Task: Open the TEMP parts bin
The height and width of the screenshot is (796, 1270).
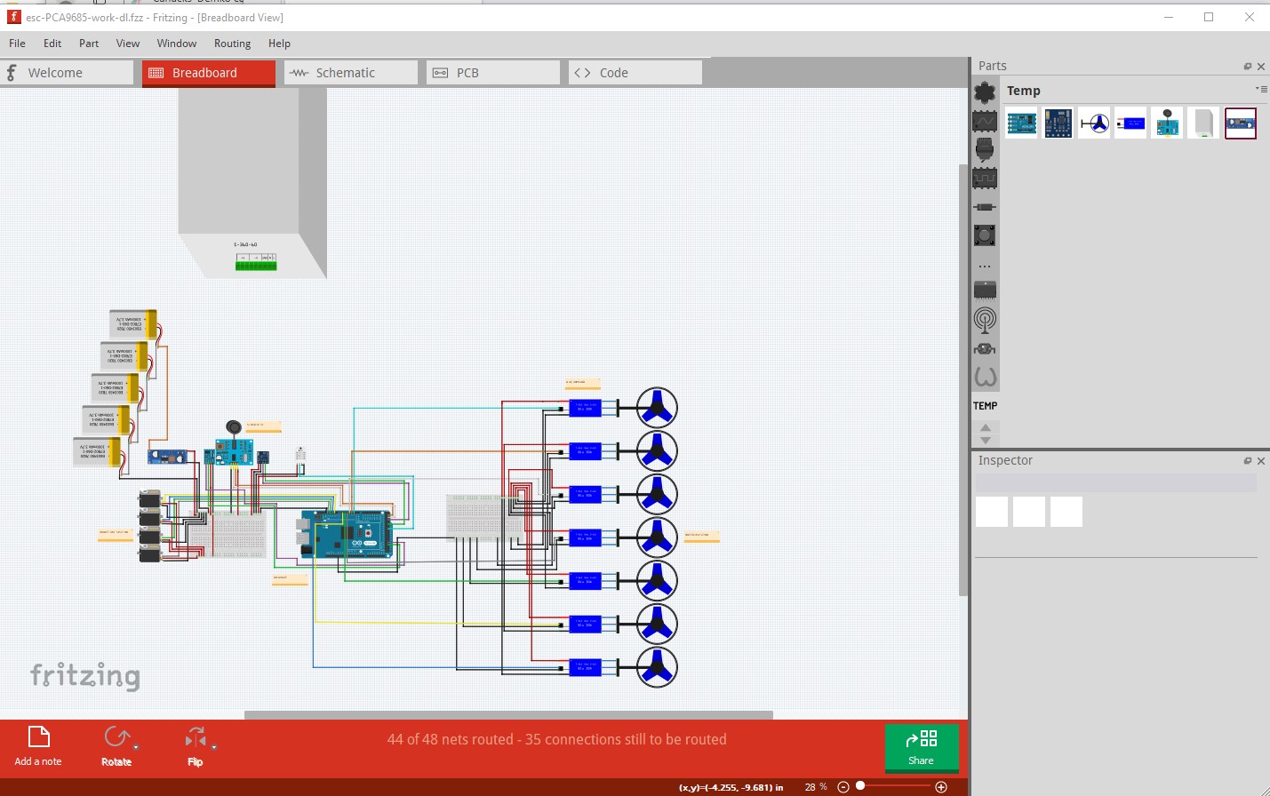Action: [x=985, y=406]
